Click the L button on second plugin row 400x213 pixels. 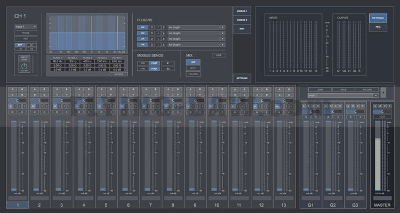click(158, 32)
